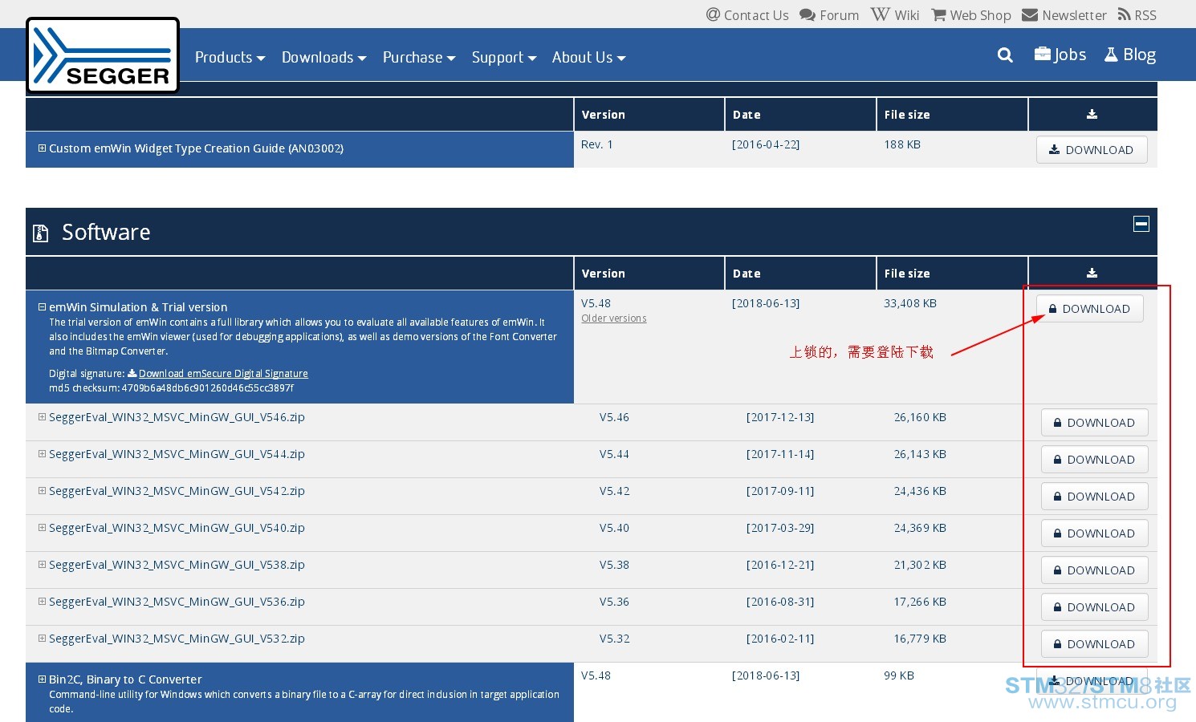The width and height of the screenshot is (1196, 722).
Task: Expand the SeggerEval V546.zip row
Action: click(43, 417)
